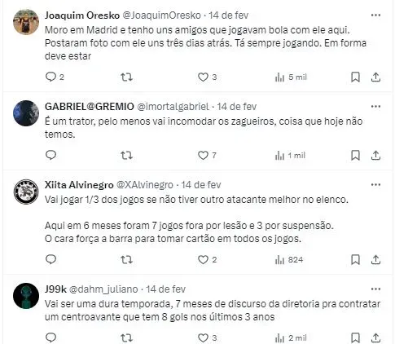Visit the @dahm_juliano handle link

pos(103,289)
